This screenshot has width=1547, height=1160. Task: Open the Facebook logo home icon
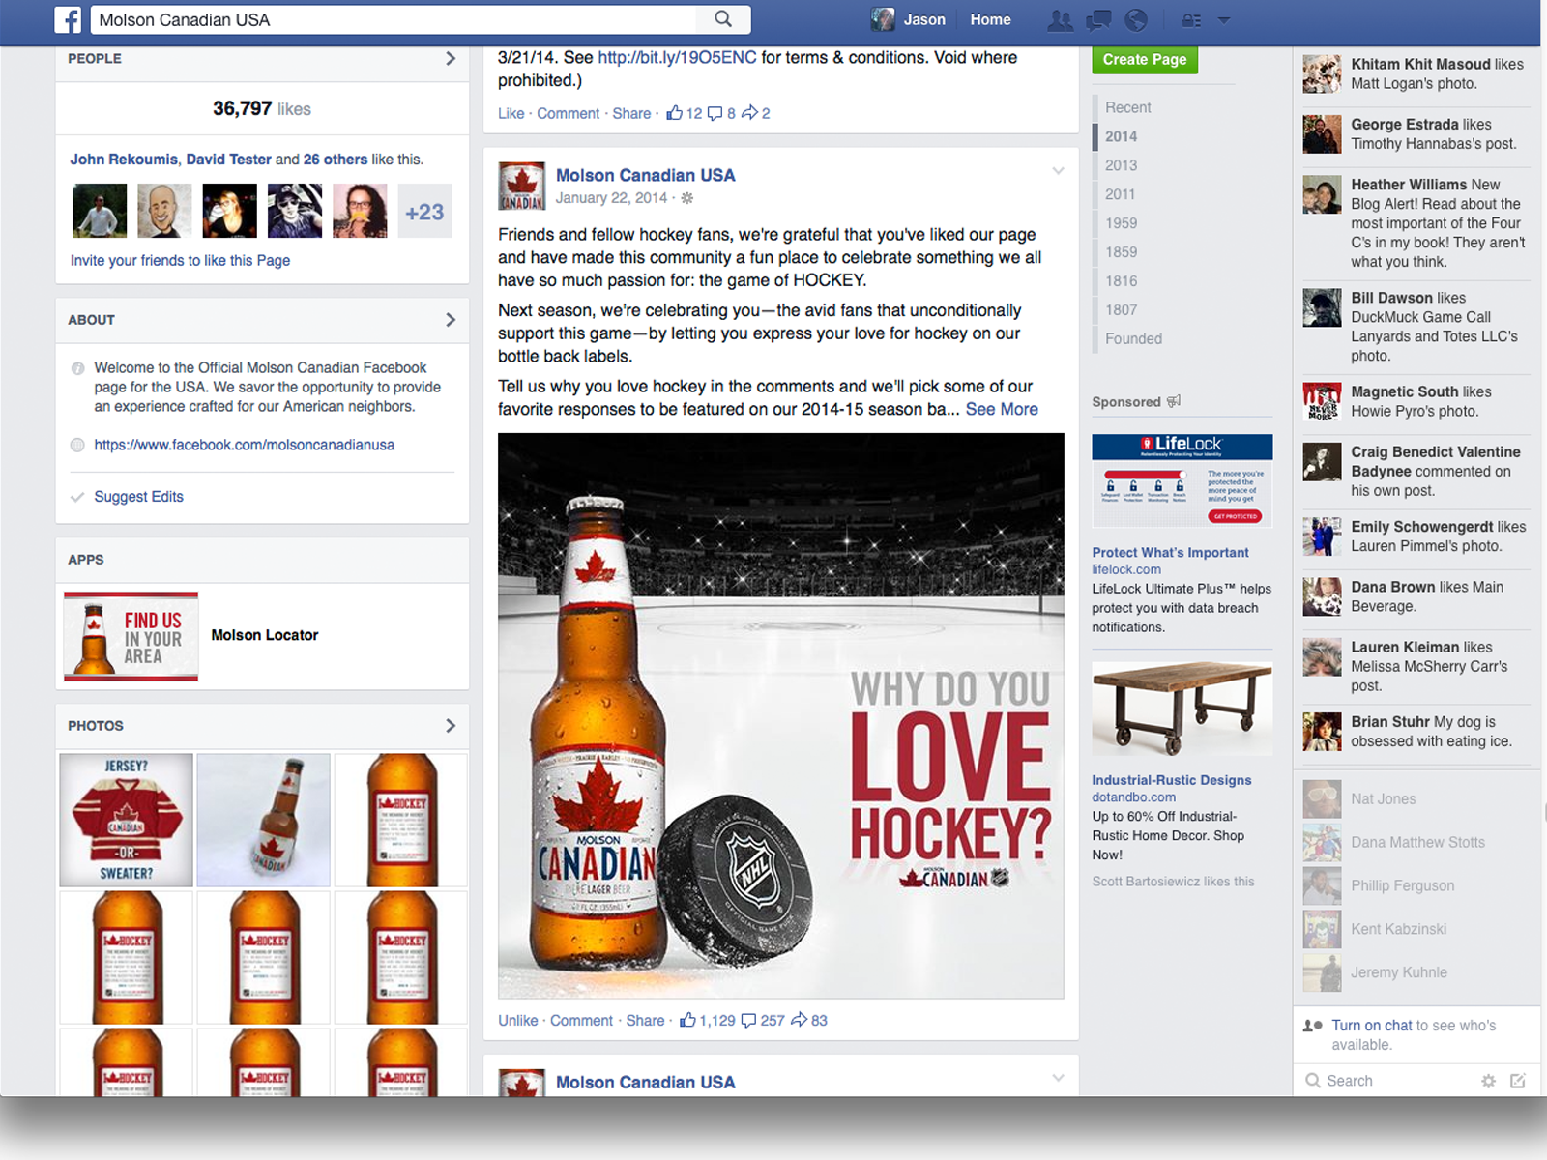[68, 19]
